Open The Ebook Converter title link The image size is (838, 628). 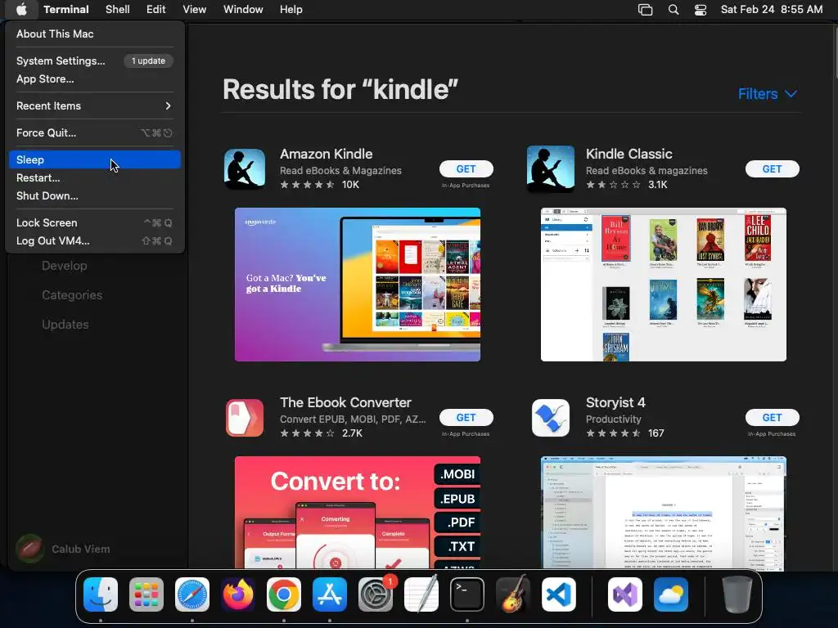click(346, 402)
